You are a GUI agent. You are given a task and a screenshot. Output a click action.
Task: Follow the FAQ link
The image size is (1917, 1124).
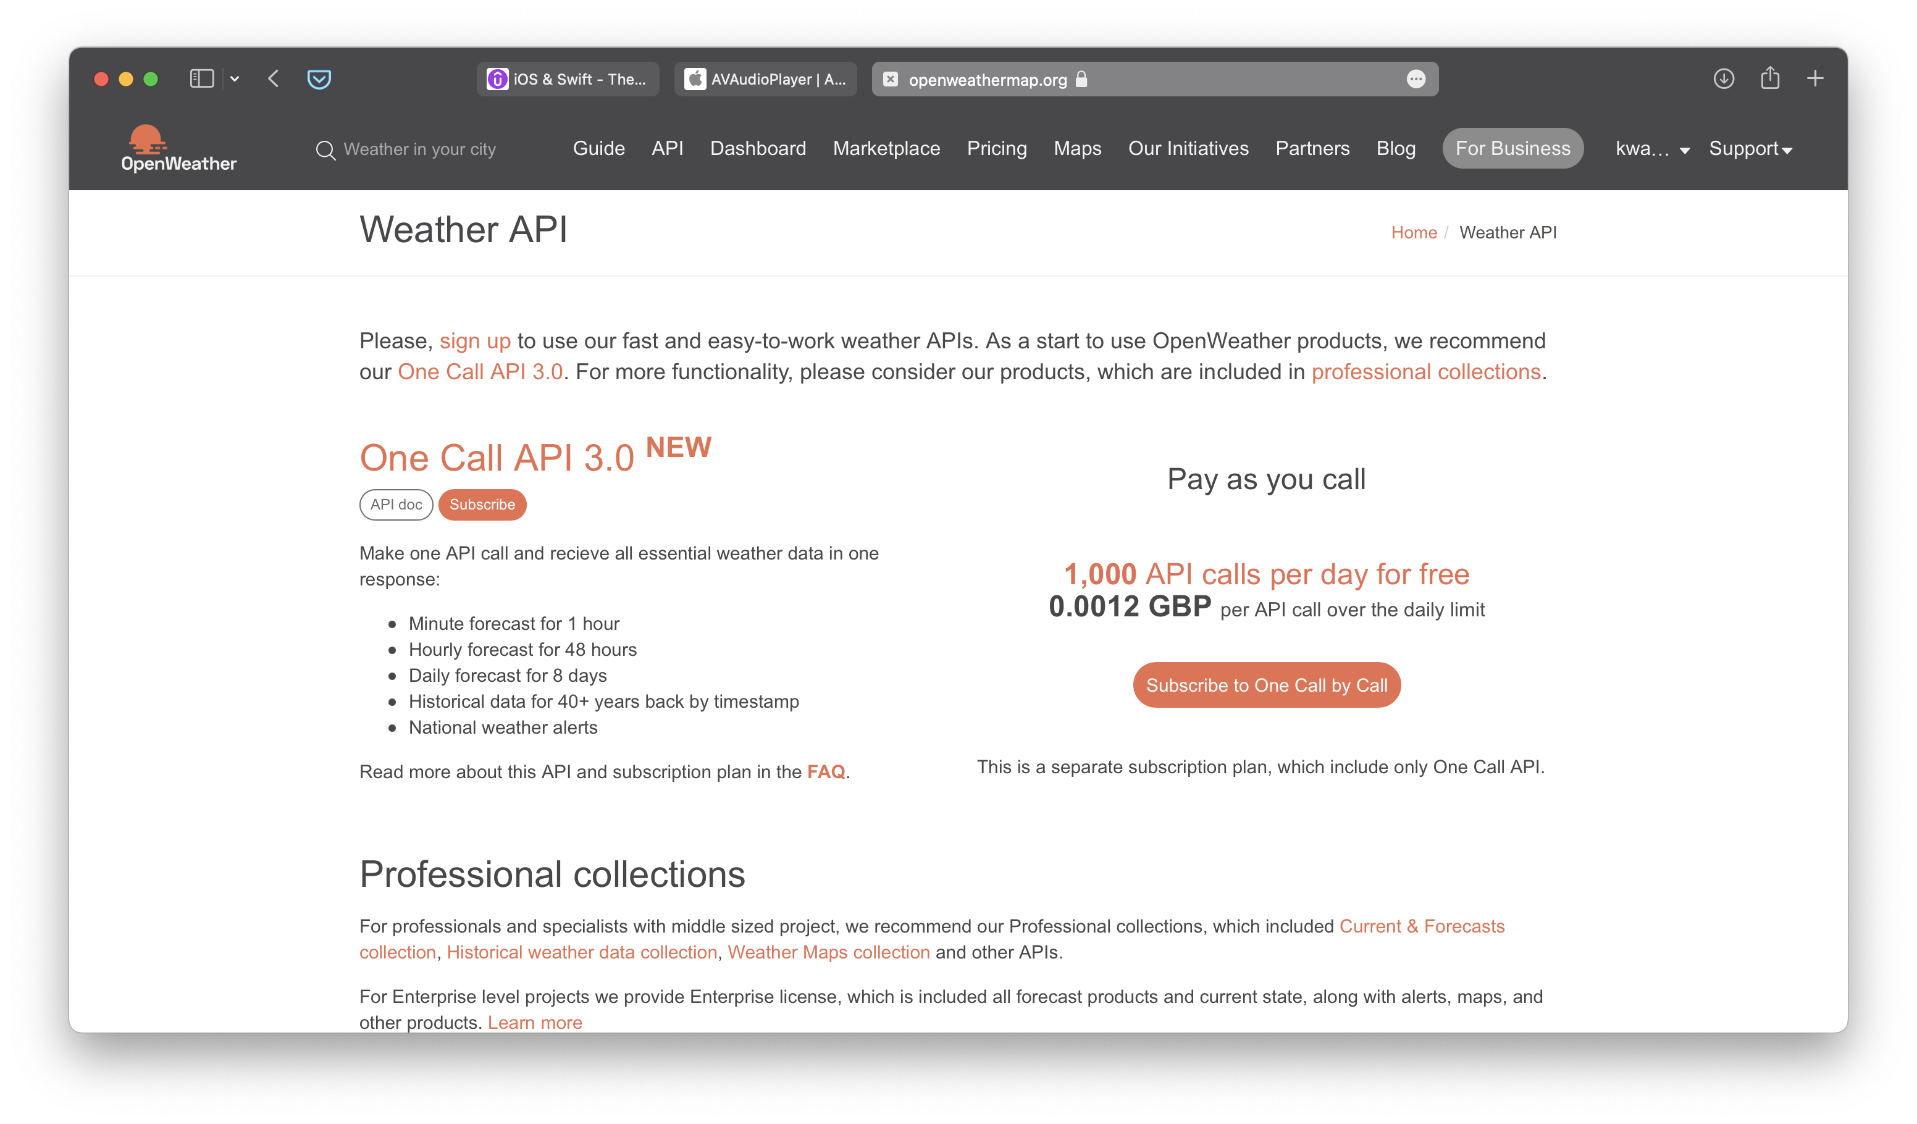(x=825, y=772)
